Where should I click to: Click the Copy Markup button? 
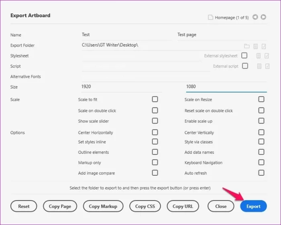pos(103,207)
